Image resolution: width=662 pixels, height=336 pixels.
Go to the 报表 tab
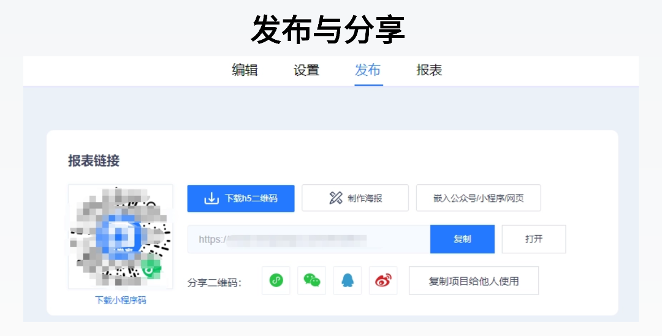pyautogui.click(x=429, y=70)
